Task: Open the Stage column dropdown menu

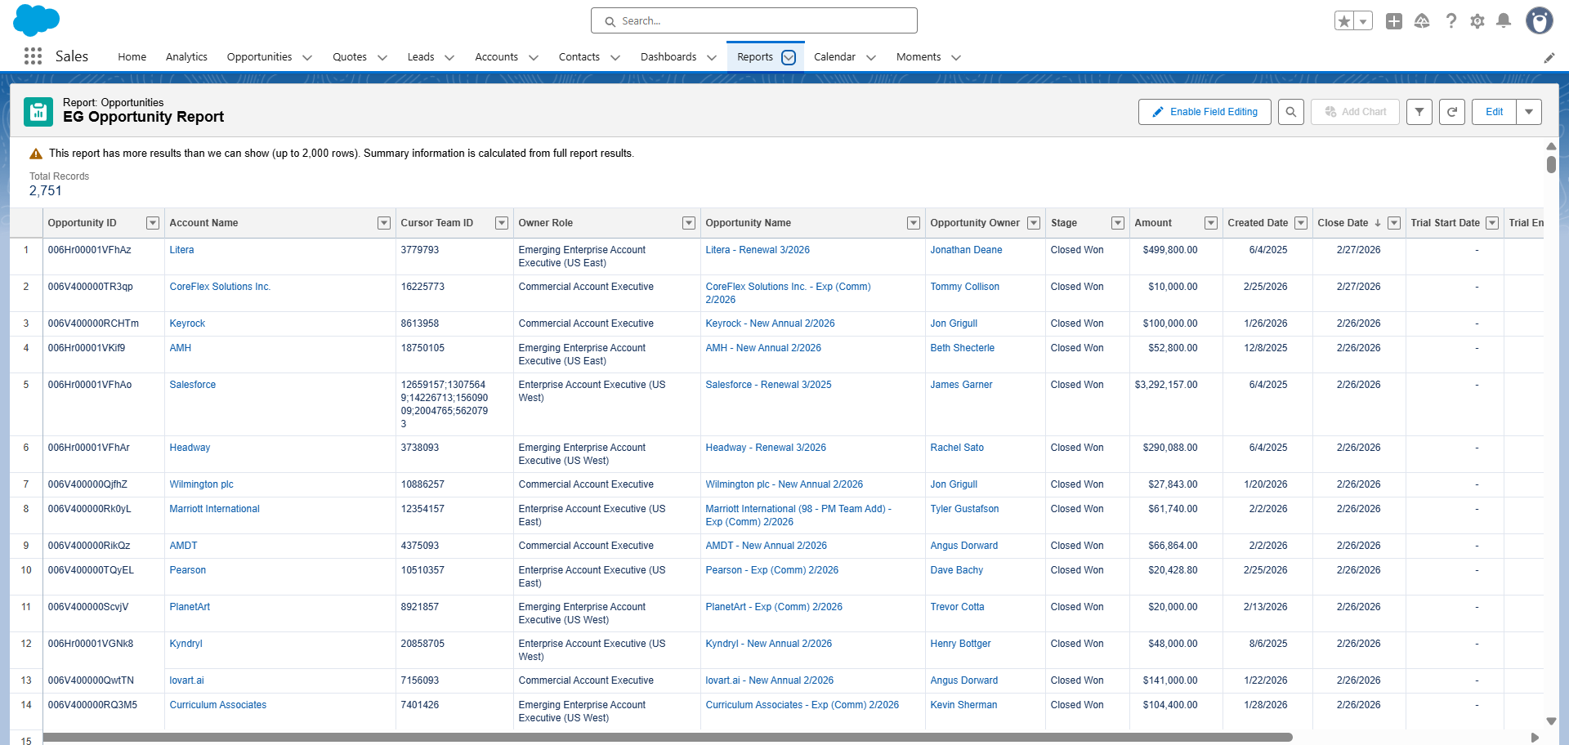Action: [x=1117, y=223]
